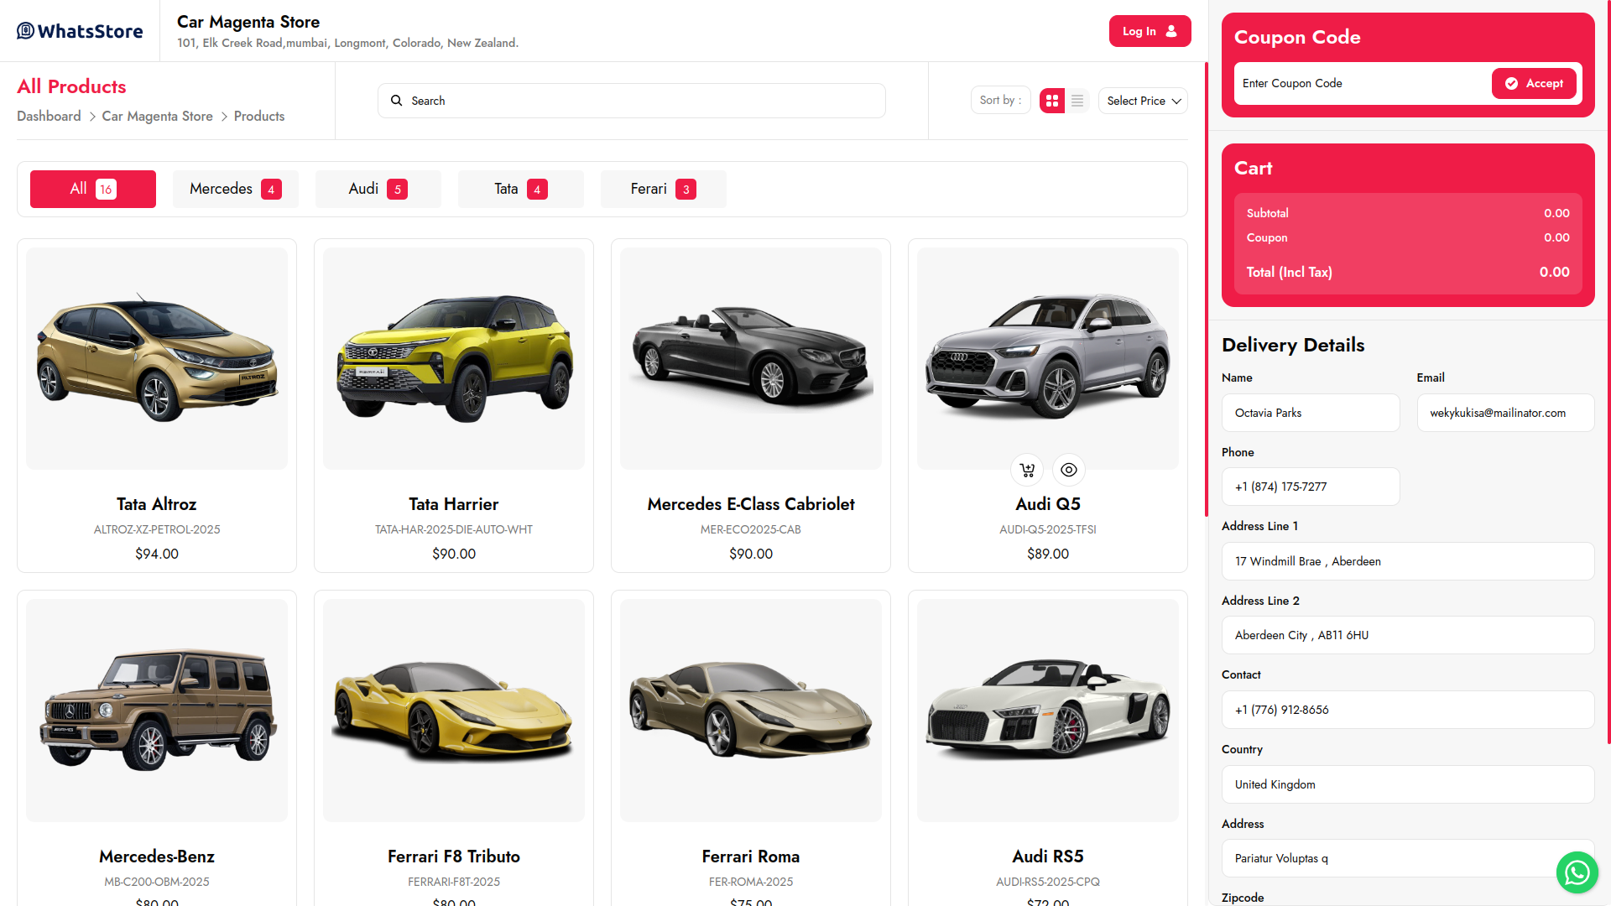Click the Email input field
The height and width of the screenshot is (906, 1611).
1504,413
